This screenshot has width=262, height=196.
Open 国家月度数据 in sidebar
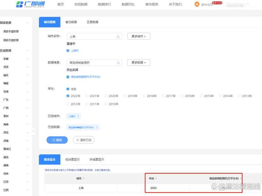coord(11,40)
